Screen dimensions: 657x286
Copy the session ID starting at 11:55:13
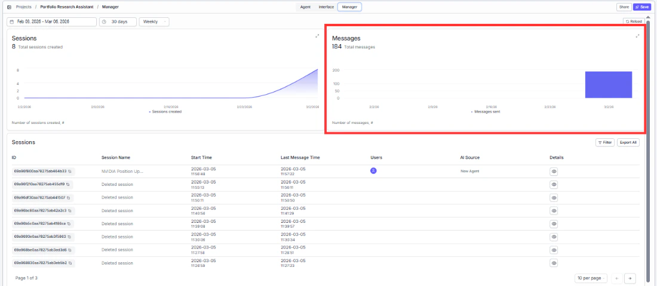pyautogui.click(x=68, y=184)
